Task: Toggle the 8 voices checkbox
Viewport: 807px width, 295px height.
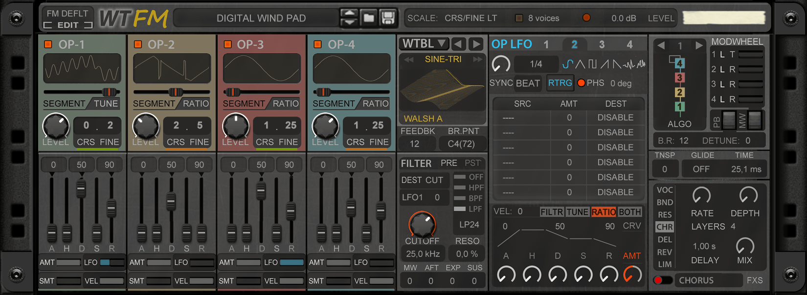Action: point(519,18)
